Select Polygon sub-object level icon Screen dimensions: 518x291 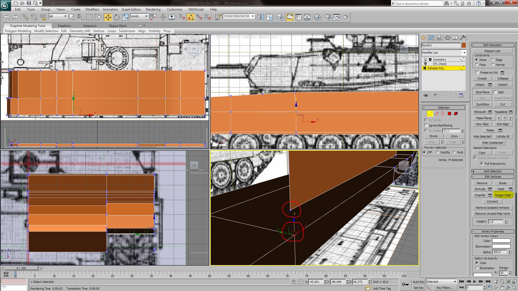click(x=449, y=114)
